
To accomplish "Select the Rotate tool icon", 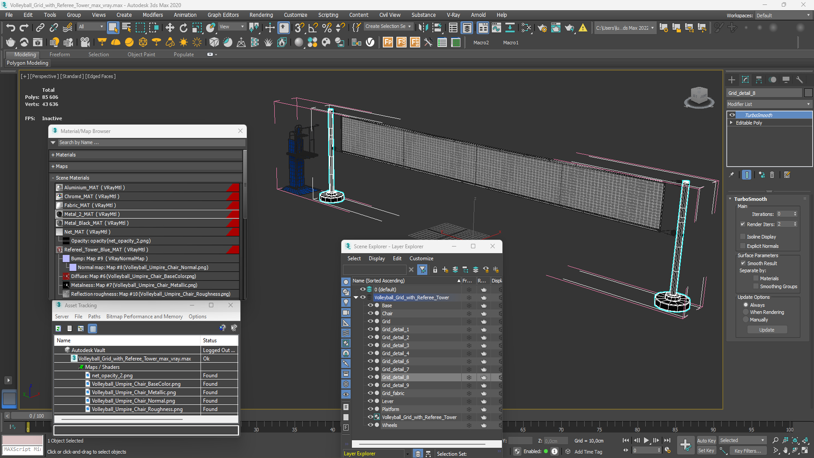I will tap(183, 28).
